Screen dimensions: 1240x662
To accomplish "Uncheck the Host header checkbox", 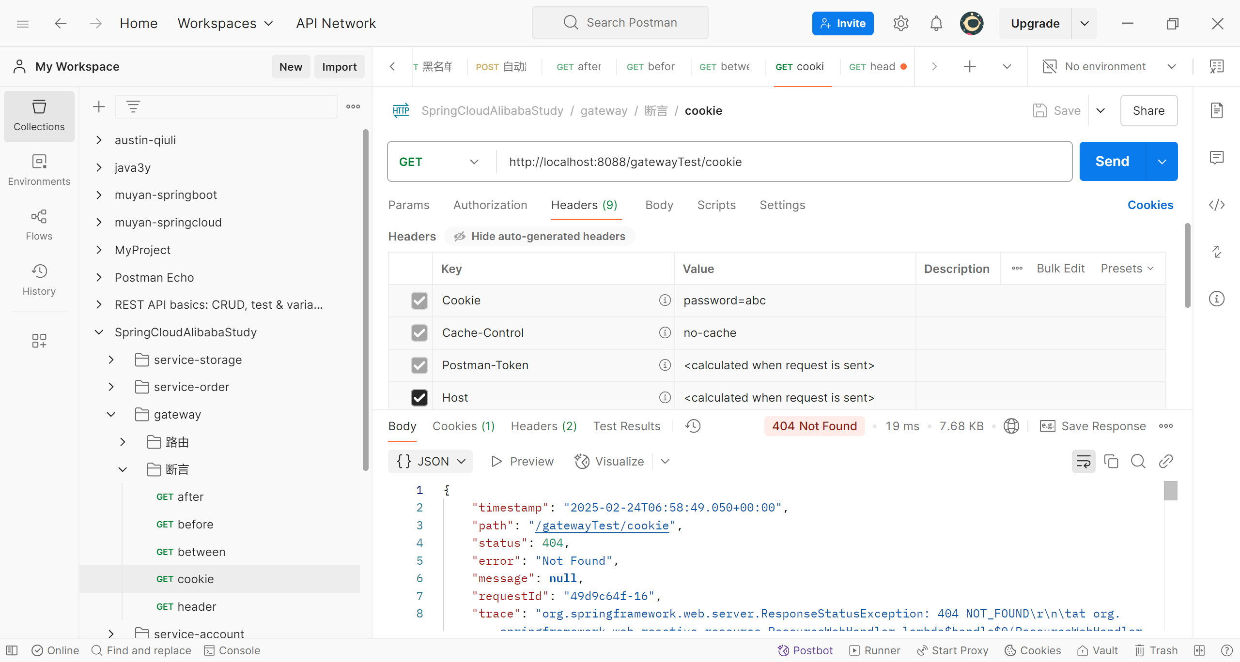I will [419, 398].
